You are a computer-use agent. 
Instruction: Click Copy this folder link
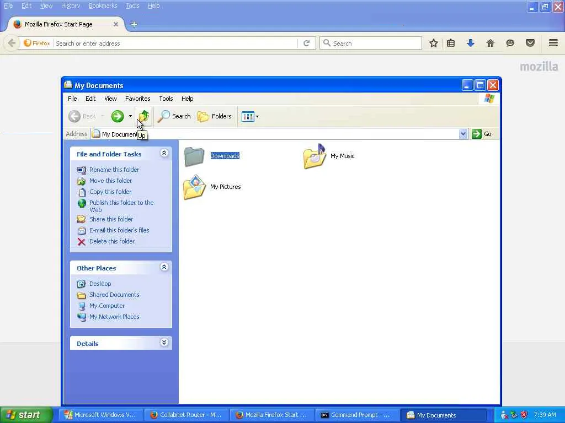[x=110, y=192]
